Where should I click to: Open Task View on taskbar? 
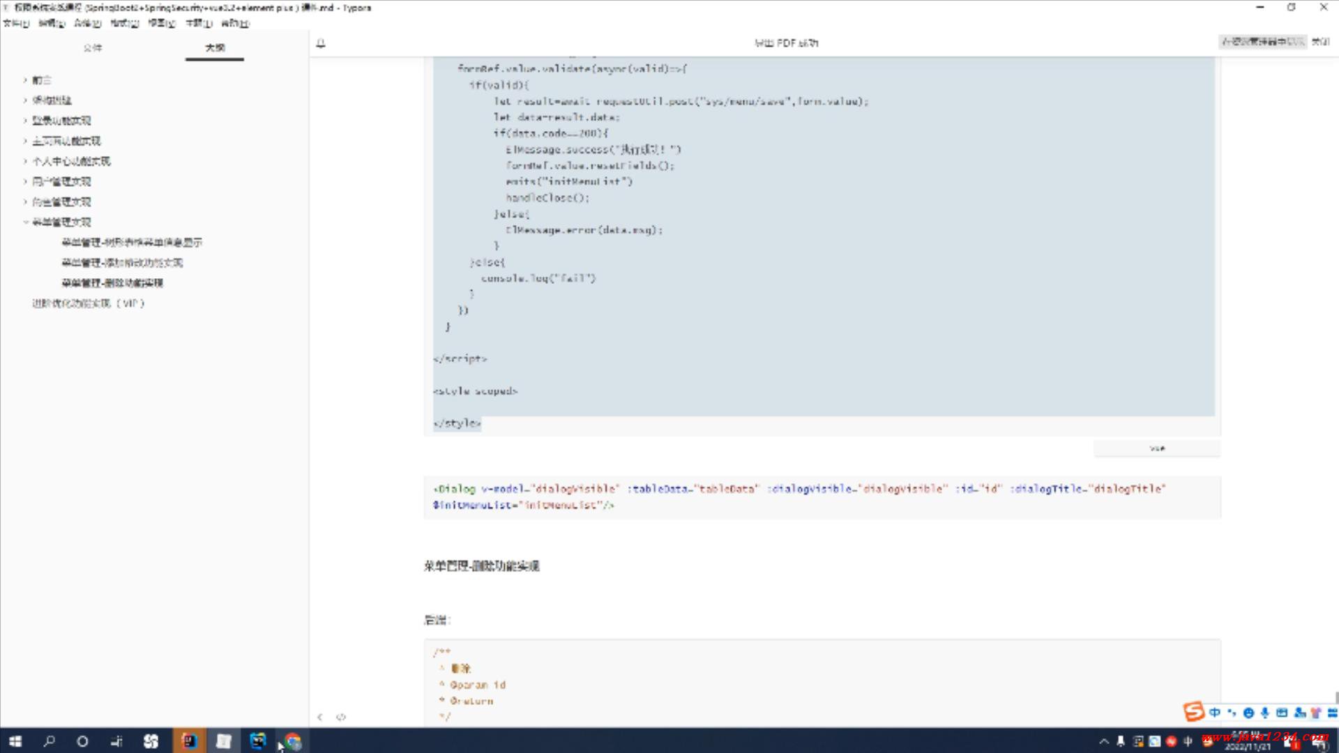tap(116, 741)
